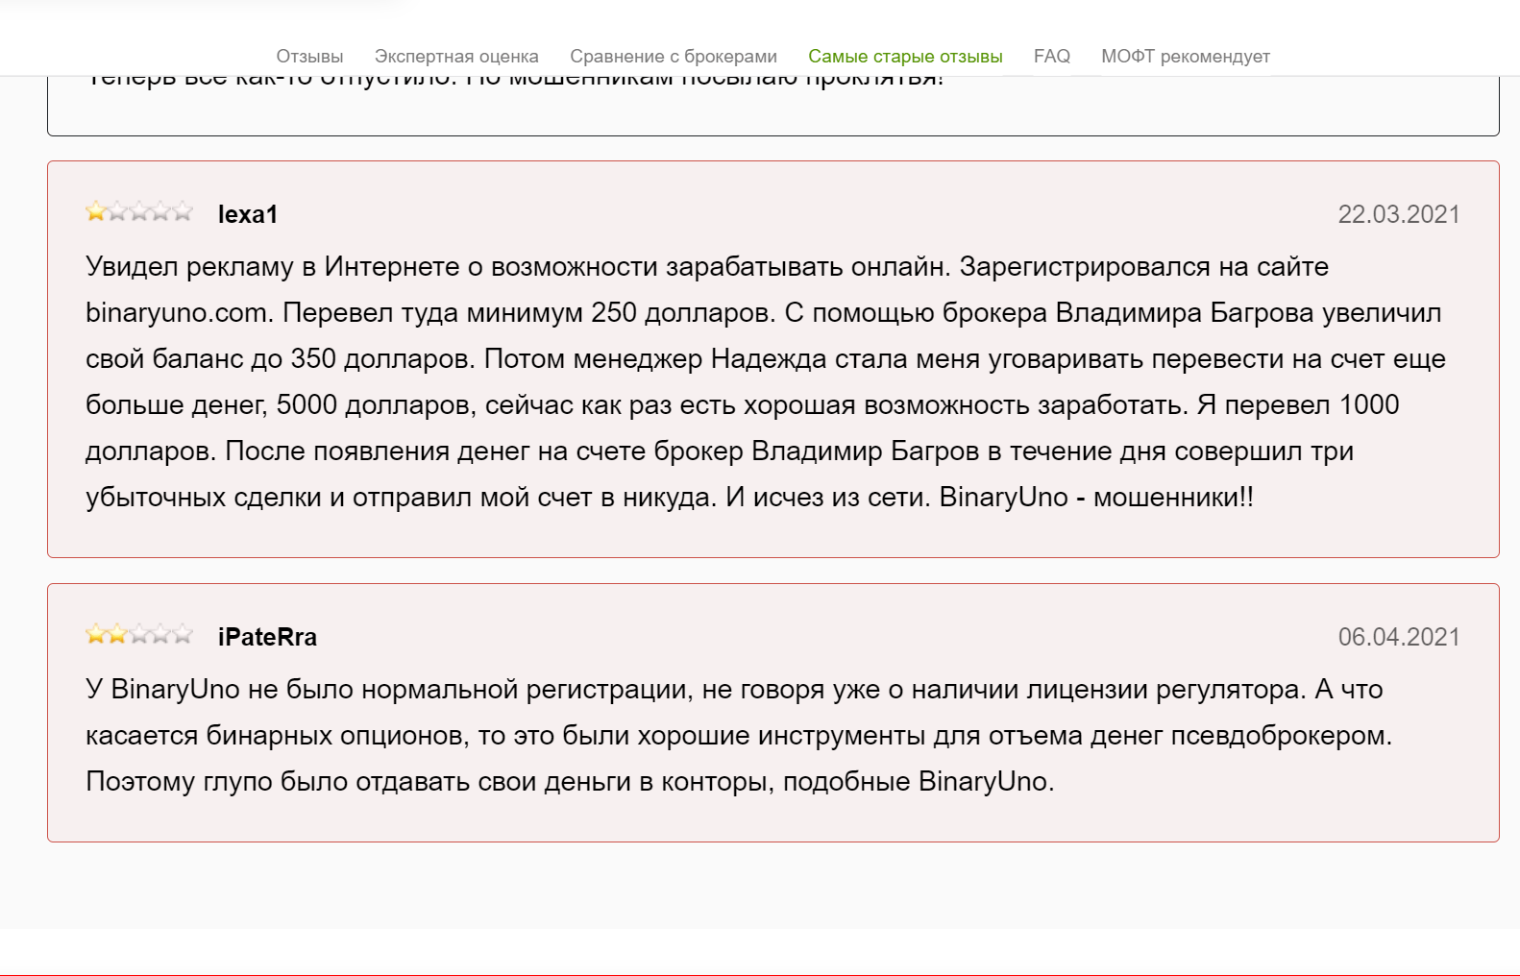1520x976 pixels.
Task: Click the fifth empty star in lexa1's rating
Action: point(183,211)
